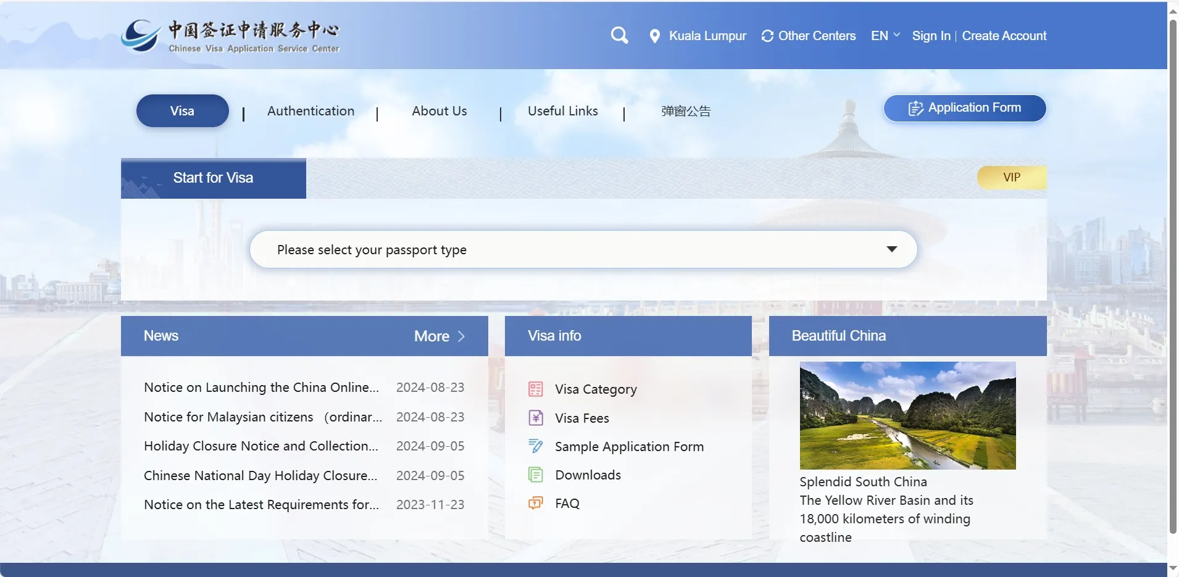Screen dimensions: 1179x577
Task: Open the Visa Fees section
Action: pyautogui.click(x=581, y=418)
